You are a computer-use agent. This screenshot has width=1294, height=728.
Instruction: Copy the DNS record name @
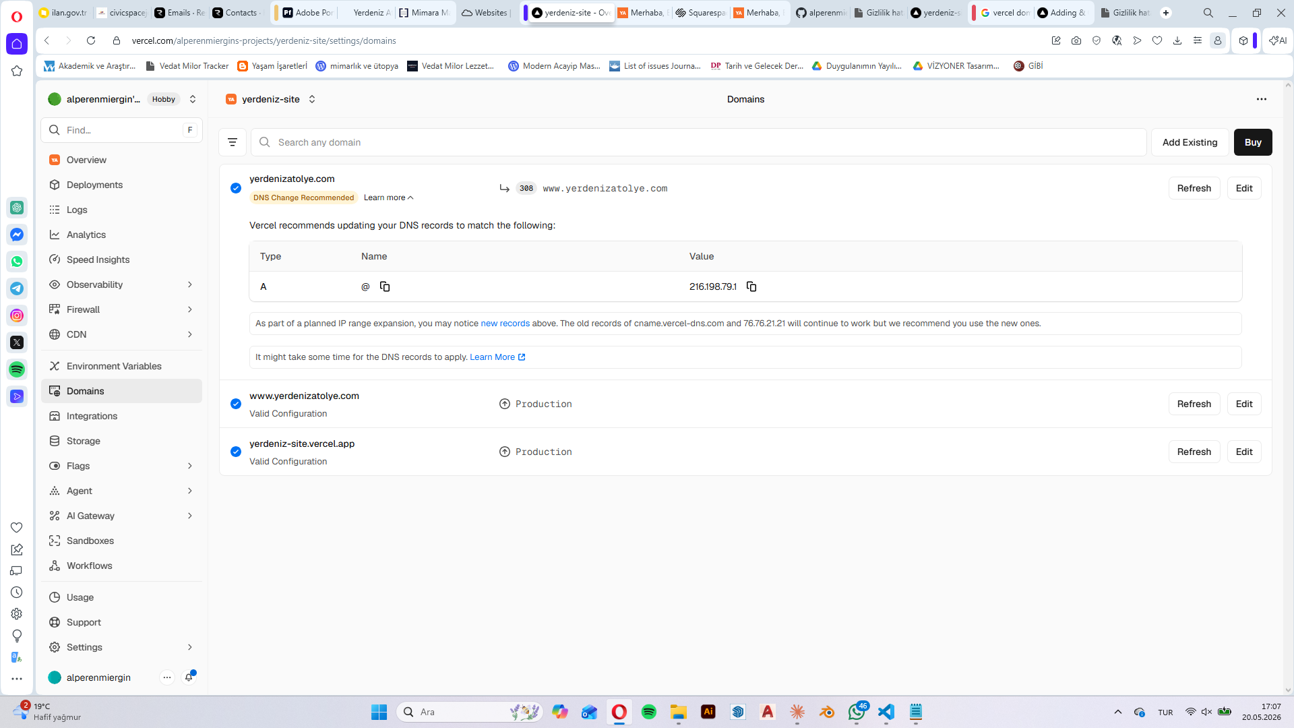pos(385,286)
